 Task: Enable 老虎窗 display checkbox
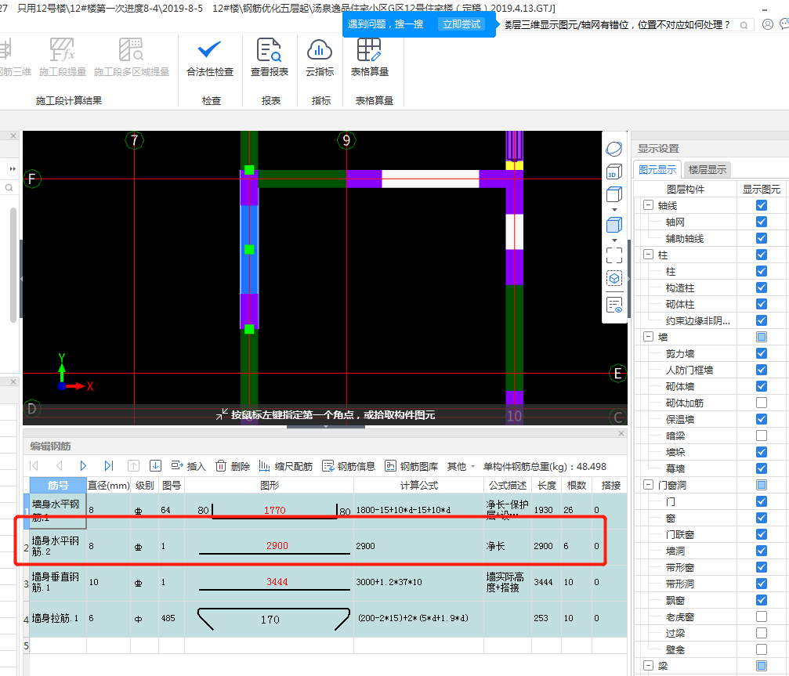(x=762, y=616)
